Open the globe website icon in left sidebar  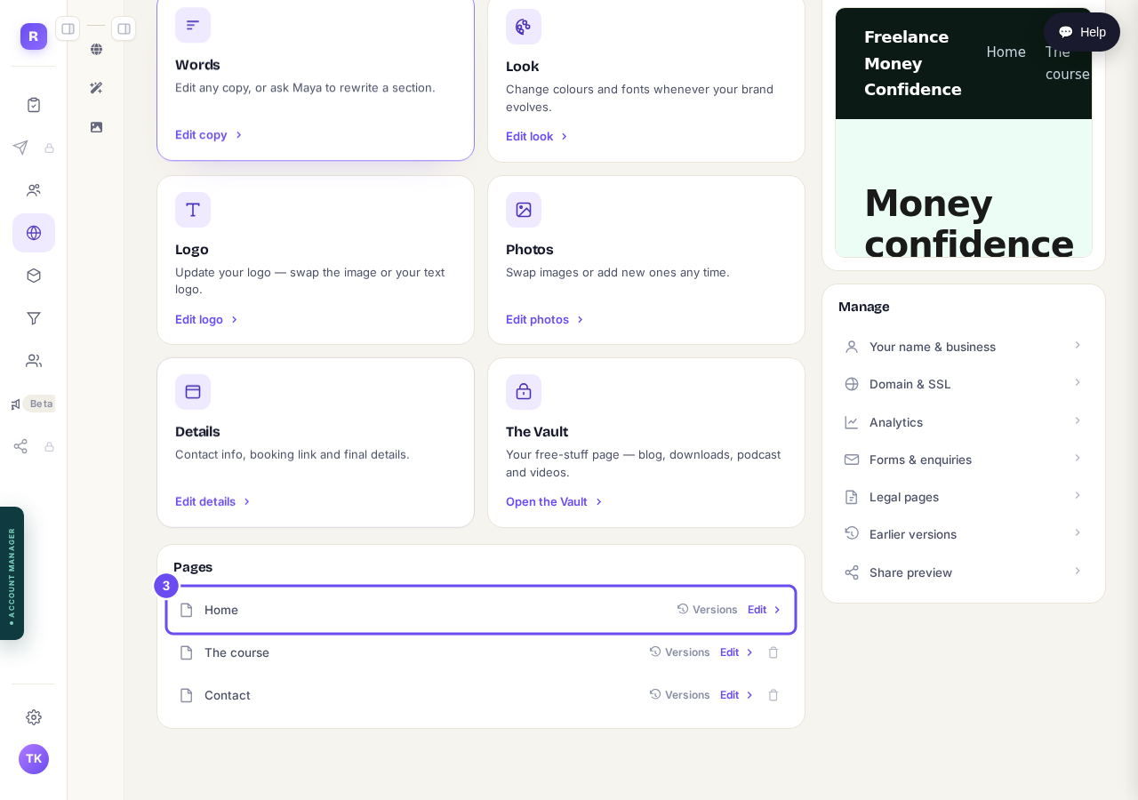(34, 233)
